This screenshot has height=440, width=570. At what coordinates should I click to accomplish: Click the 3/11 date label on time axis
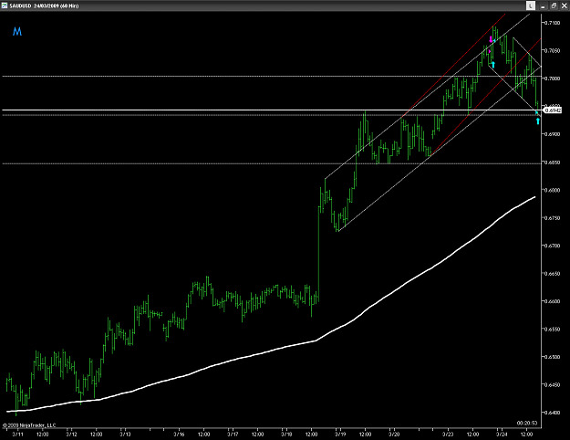click(x=18, y=435)
